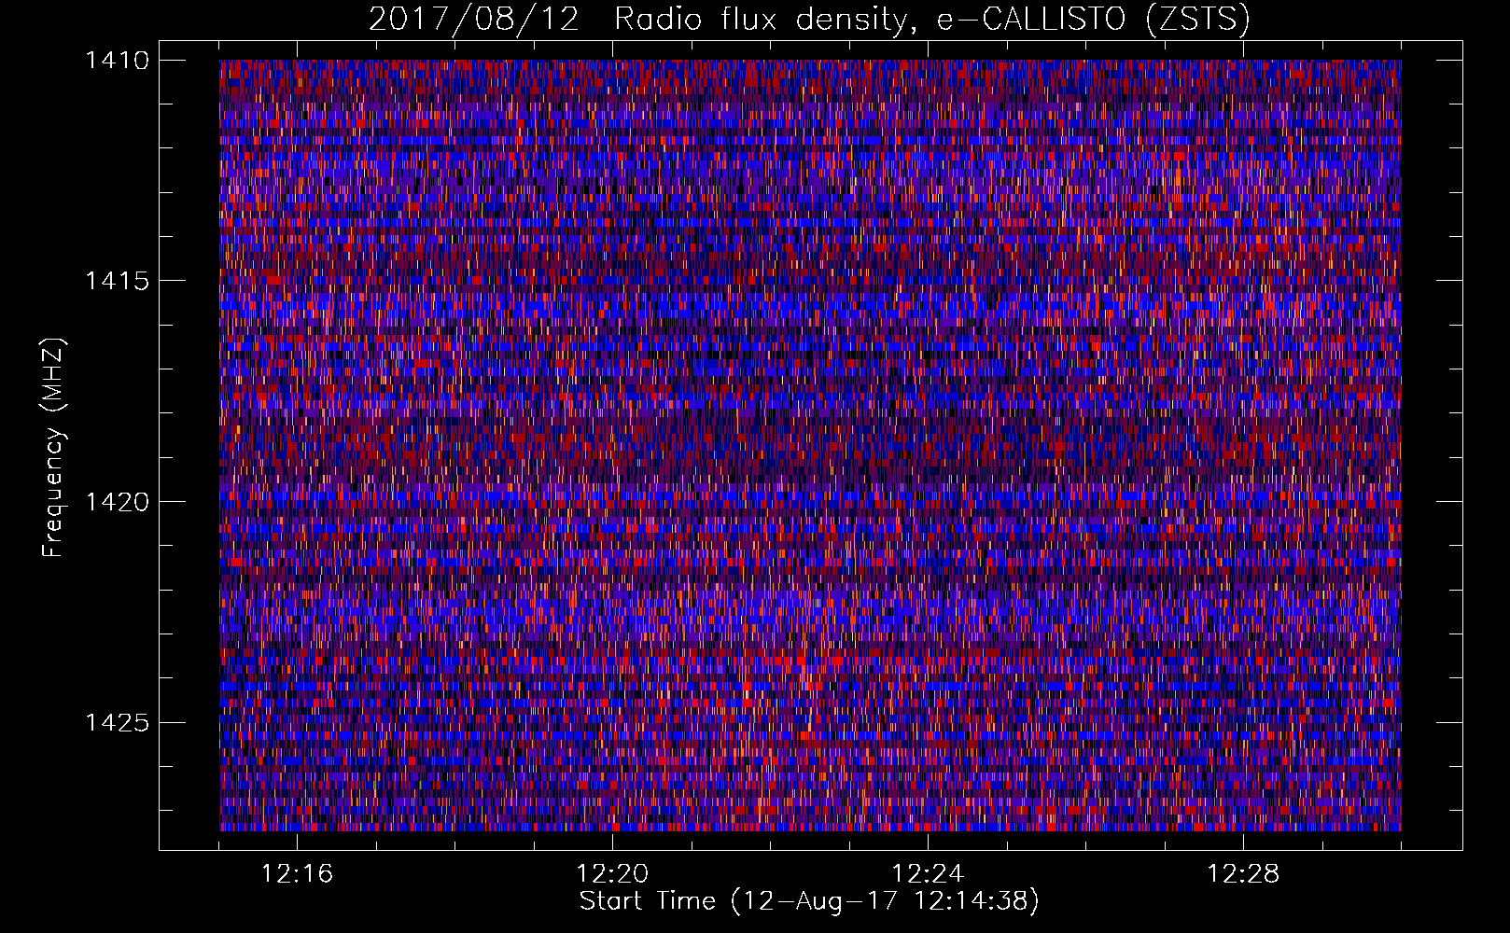Click the plot title '2017/08/12 Radio flux density'

[639, 20]
